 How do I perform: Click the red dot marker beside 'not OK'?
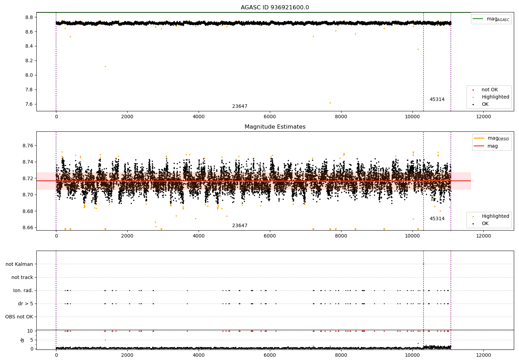pyautogui.click(x=473, y=90)
